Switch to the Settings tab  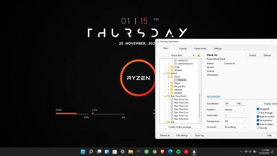[218, 49]
